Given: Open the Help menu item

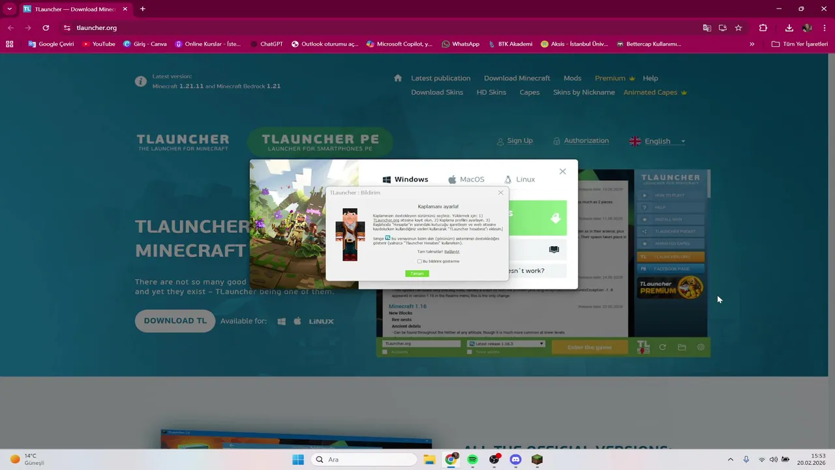Looking at the screenshot, I should click(650, 78).
